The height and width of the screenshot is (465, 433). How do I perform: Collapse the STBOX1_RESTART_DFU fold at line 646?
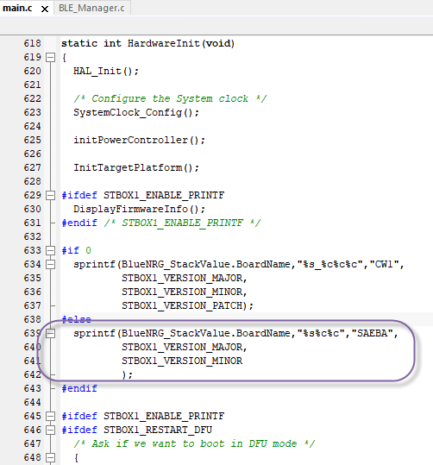[51, 430]
